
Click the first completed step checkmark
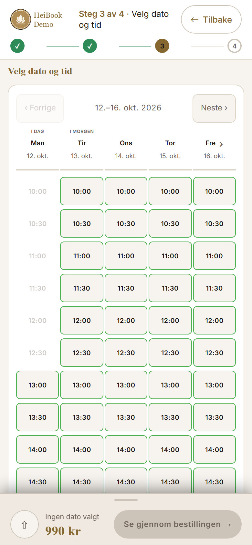17,46
